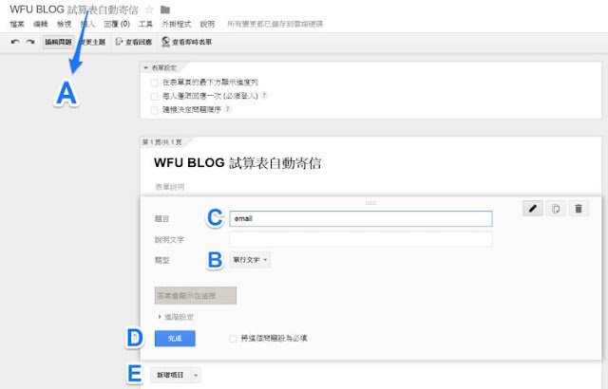
Task: Click help icon beside 隨機決定問題順序
Action: point(228,109)
